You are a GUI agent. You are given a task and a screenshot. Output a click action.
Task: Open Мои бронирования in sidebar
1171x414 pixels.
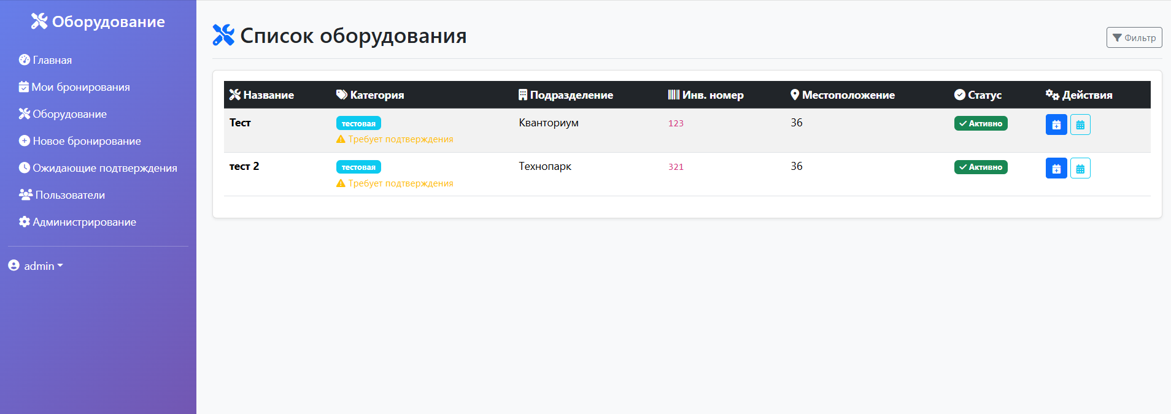[74, 87]
